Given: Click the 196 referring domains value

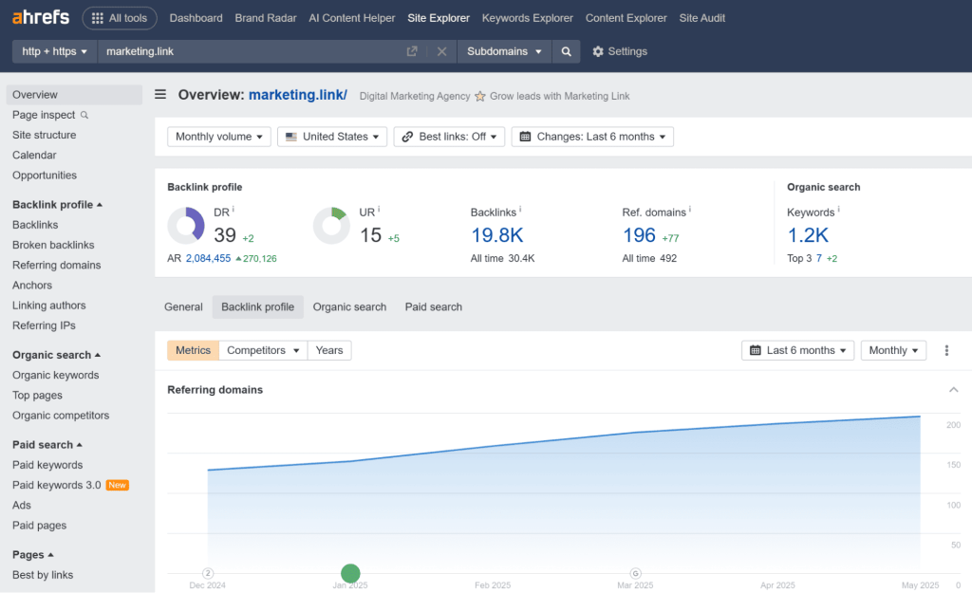Looking at the screenshot, I should 639,235.
